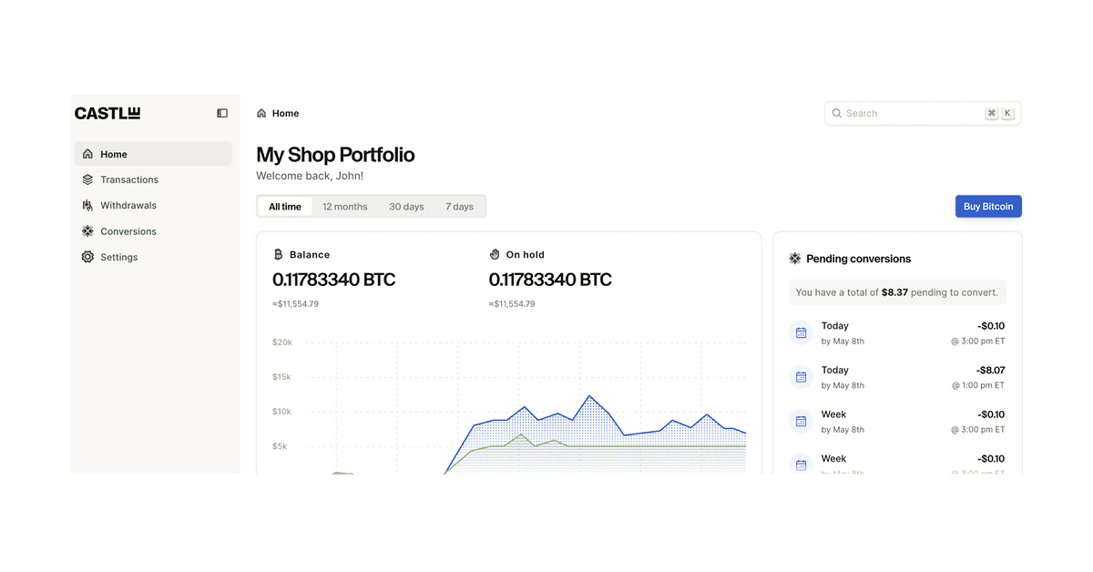Click the Settings gear icon
Image resolution: width=1093 pixels, height=572 pixels.
click(87, 257)
